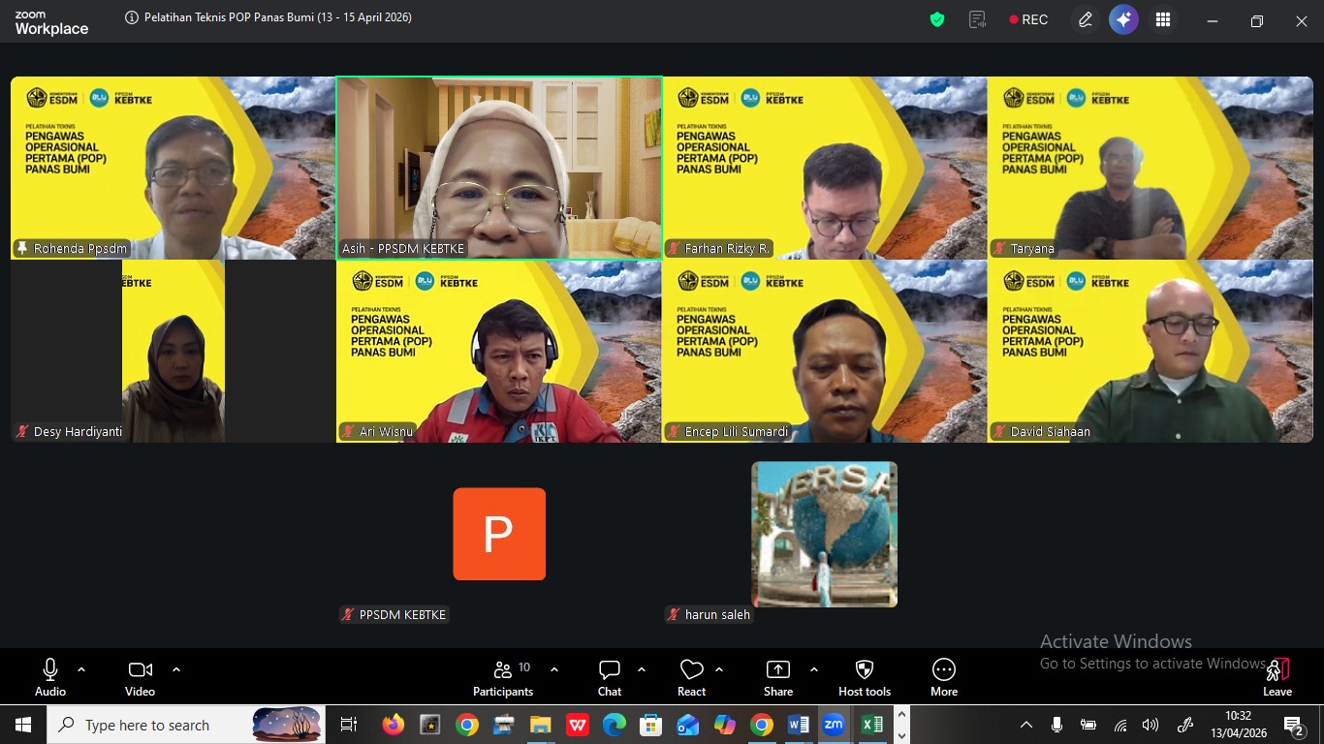Open the Chat panel
The height and width of the screenshot is (744, 1324).
point(609,676)
